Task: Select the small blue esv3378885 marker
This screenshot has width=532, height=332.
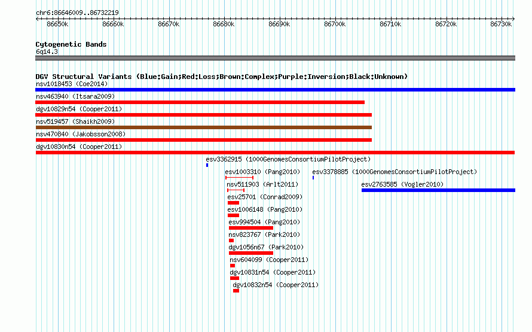Action: [x=313, y=178]
